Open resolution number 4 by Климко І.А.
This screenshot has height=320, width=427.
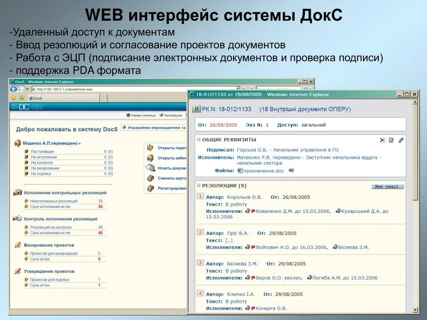200,293
